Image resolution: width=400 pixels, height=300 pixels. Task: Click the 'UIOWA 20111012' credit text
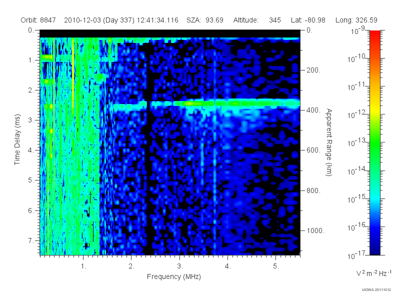click(376, 290)
